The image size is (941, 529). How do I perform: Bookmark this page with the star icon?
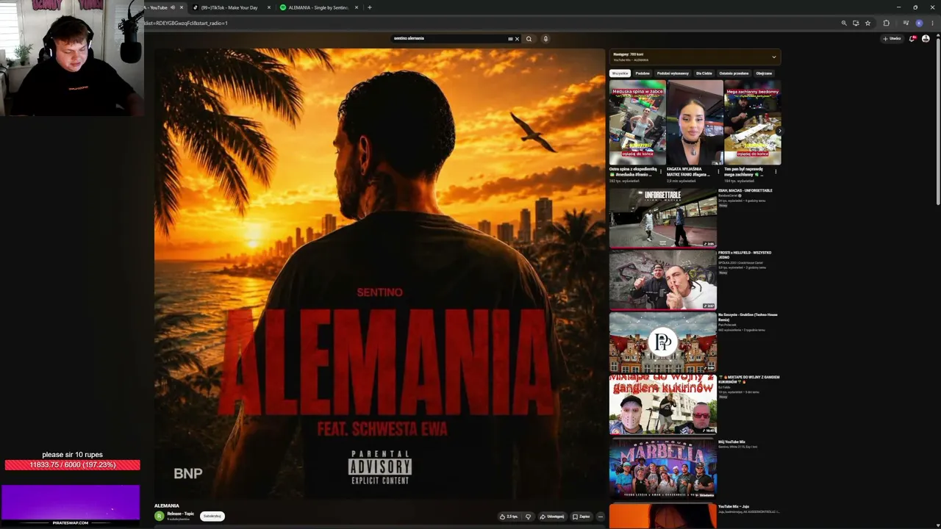867,23
